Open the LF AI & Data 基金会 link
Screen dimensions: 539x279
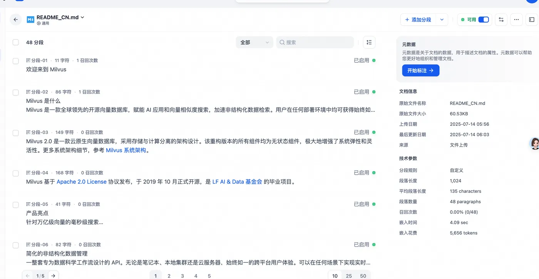coord(237,182)
